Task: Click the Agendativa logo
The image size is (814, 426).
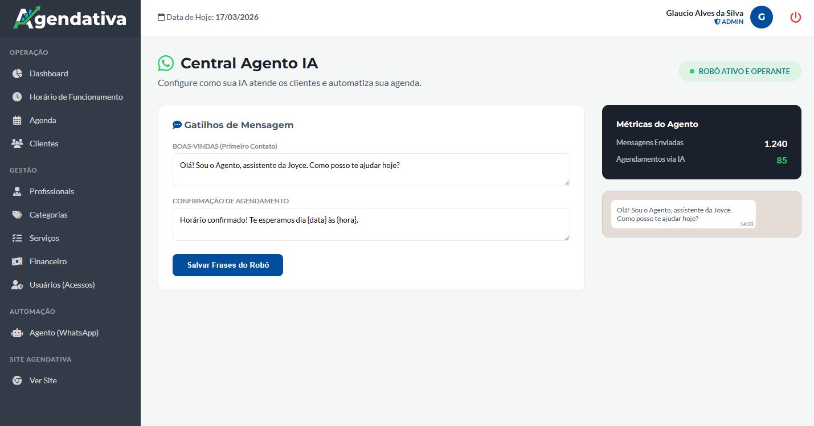Action: pos(70,18)
